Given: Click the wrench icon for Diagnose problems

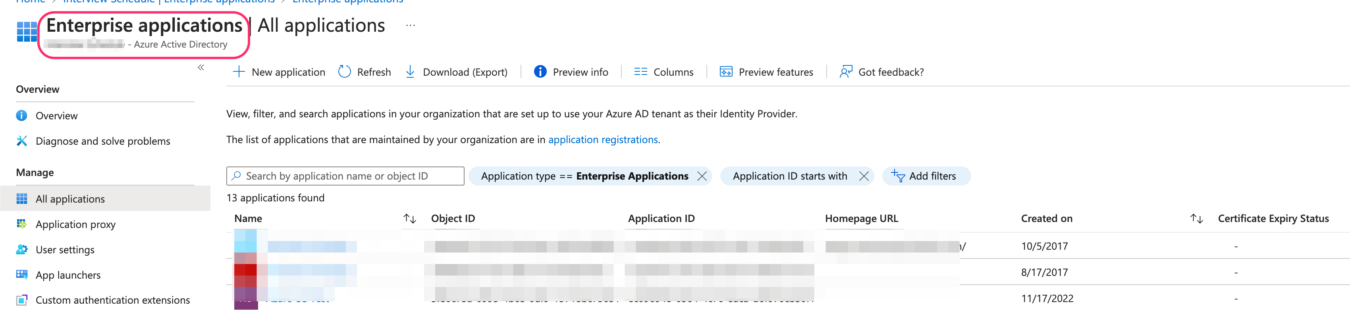Looking at the screenshot, I should [21, 140].
